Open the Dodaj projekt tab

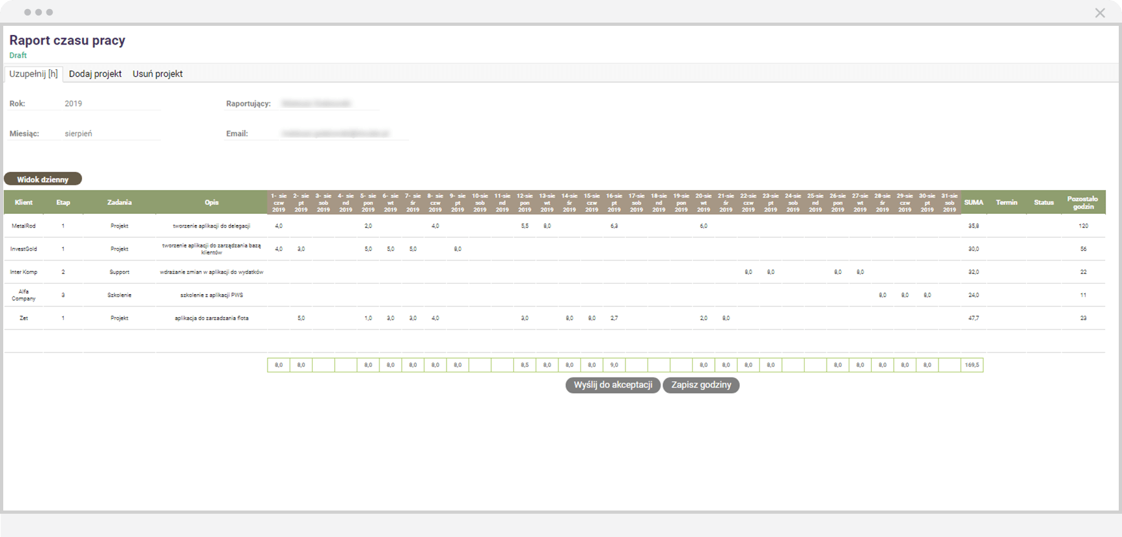pos(95,74)
